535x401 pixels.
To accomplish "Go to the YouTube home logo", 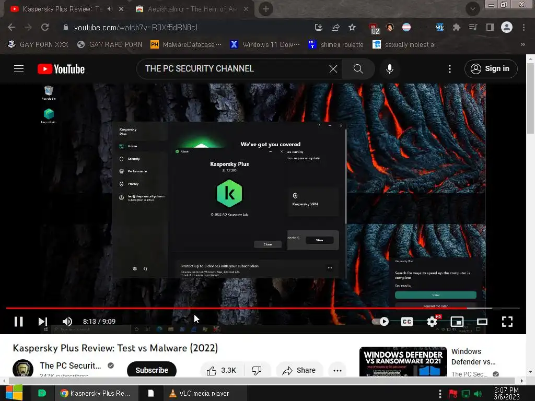I will (61, 69).
